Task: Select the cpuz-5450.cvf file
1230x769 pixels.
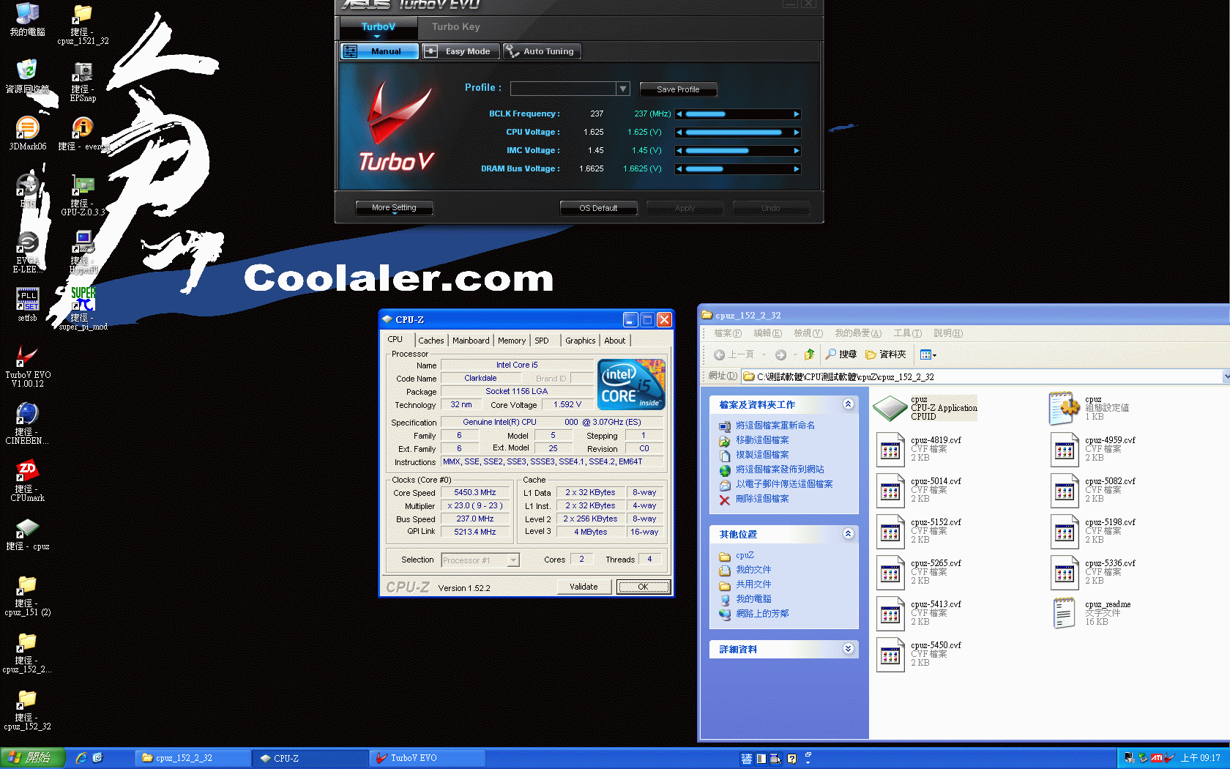Action: [919, 654]
